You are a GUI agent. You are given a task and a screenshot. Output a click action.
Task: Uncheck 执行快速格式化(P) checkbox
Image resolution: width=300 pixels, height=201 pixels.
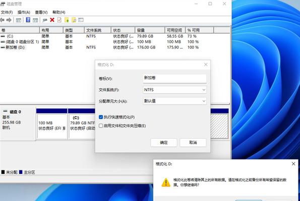pyautogui.click(x=101, y=117)
